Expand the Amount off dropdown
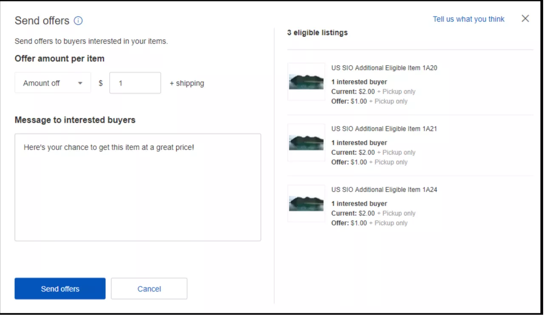The image size is (544, 315). pos(53,83)
